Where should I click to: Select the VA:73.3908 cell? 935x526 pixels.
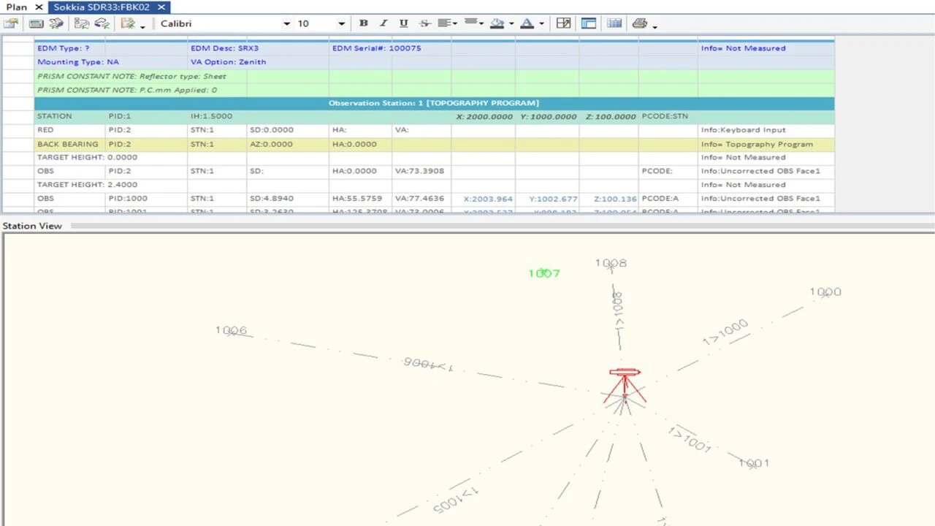coord(421,171)
